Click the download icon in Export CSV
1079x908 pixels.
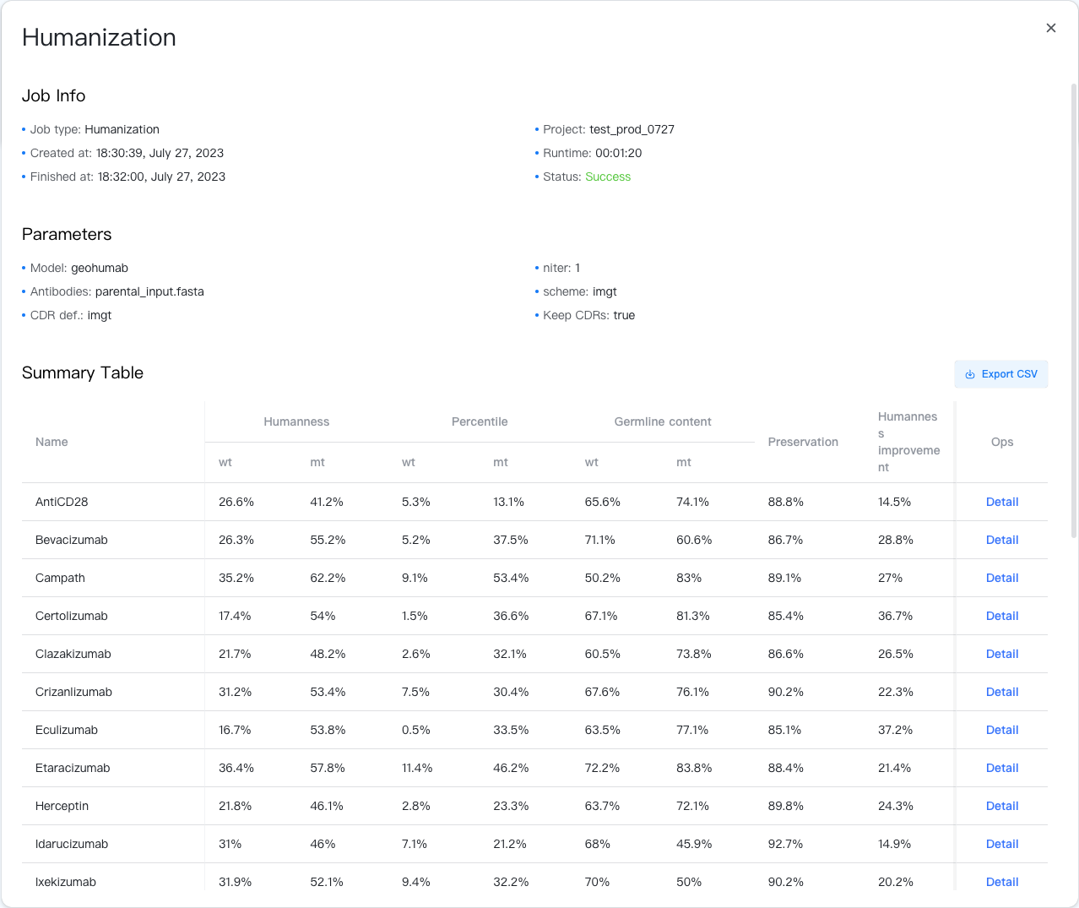coord(970,374)
